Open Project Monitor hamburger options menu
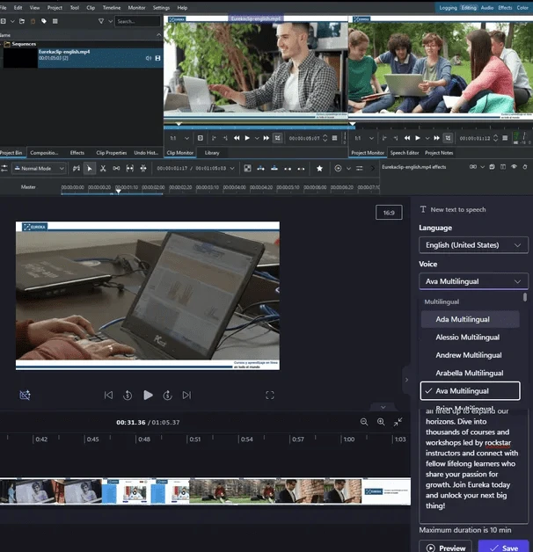The width and height of the screenshot is (533, 552). point(505,138)
